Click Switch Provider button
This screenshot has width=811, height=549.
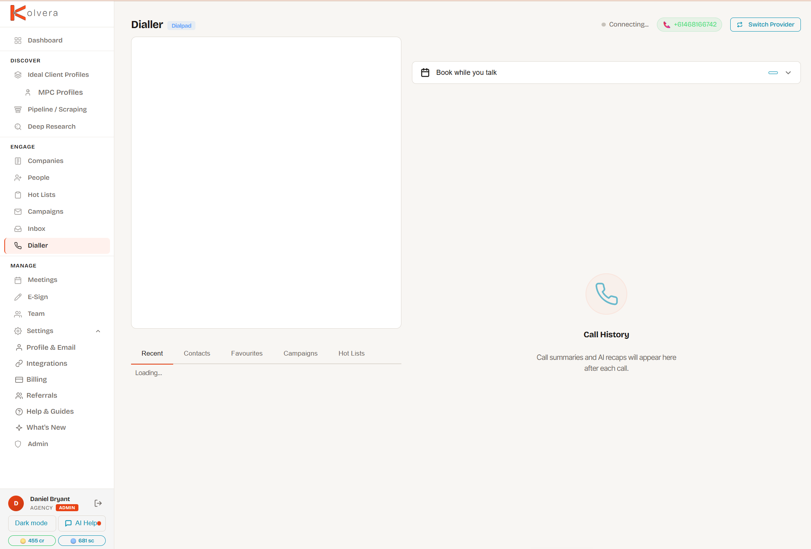coord(765,25)
